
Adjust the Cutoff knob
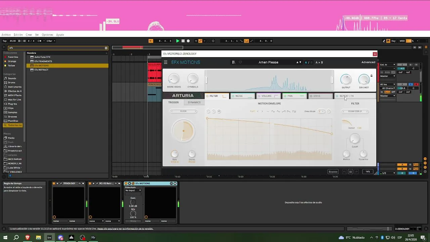point(355,139)
